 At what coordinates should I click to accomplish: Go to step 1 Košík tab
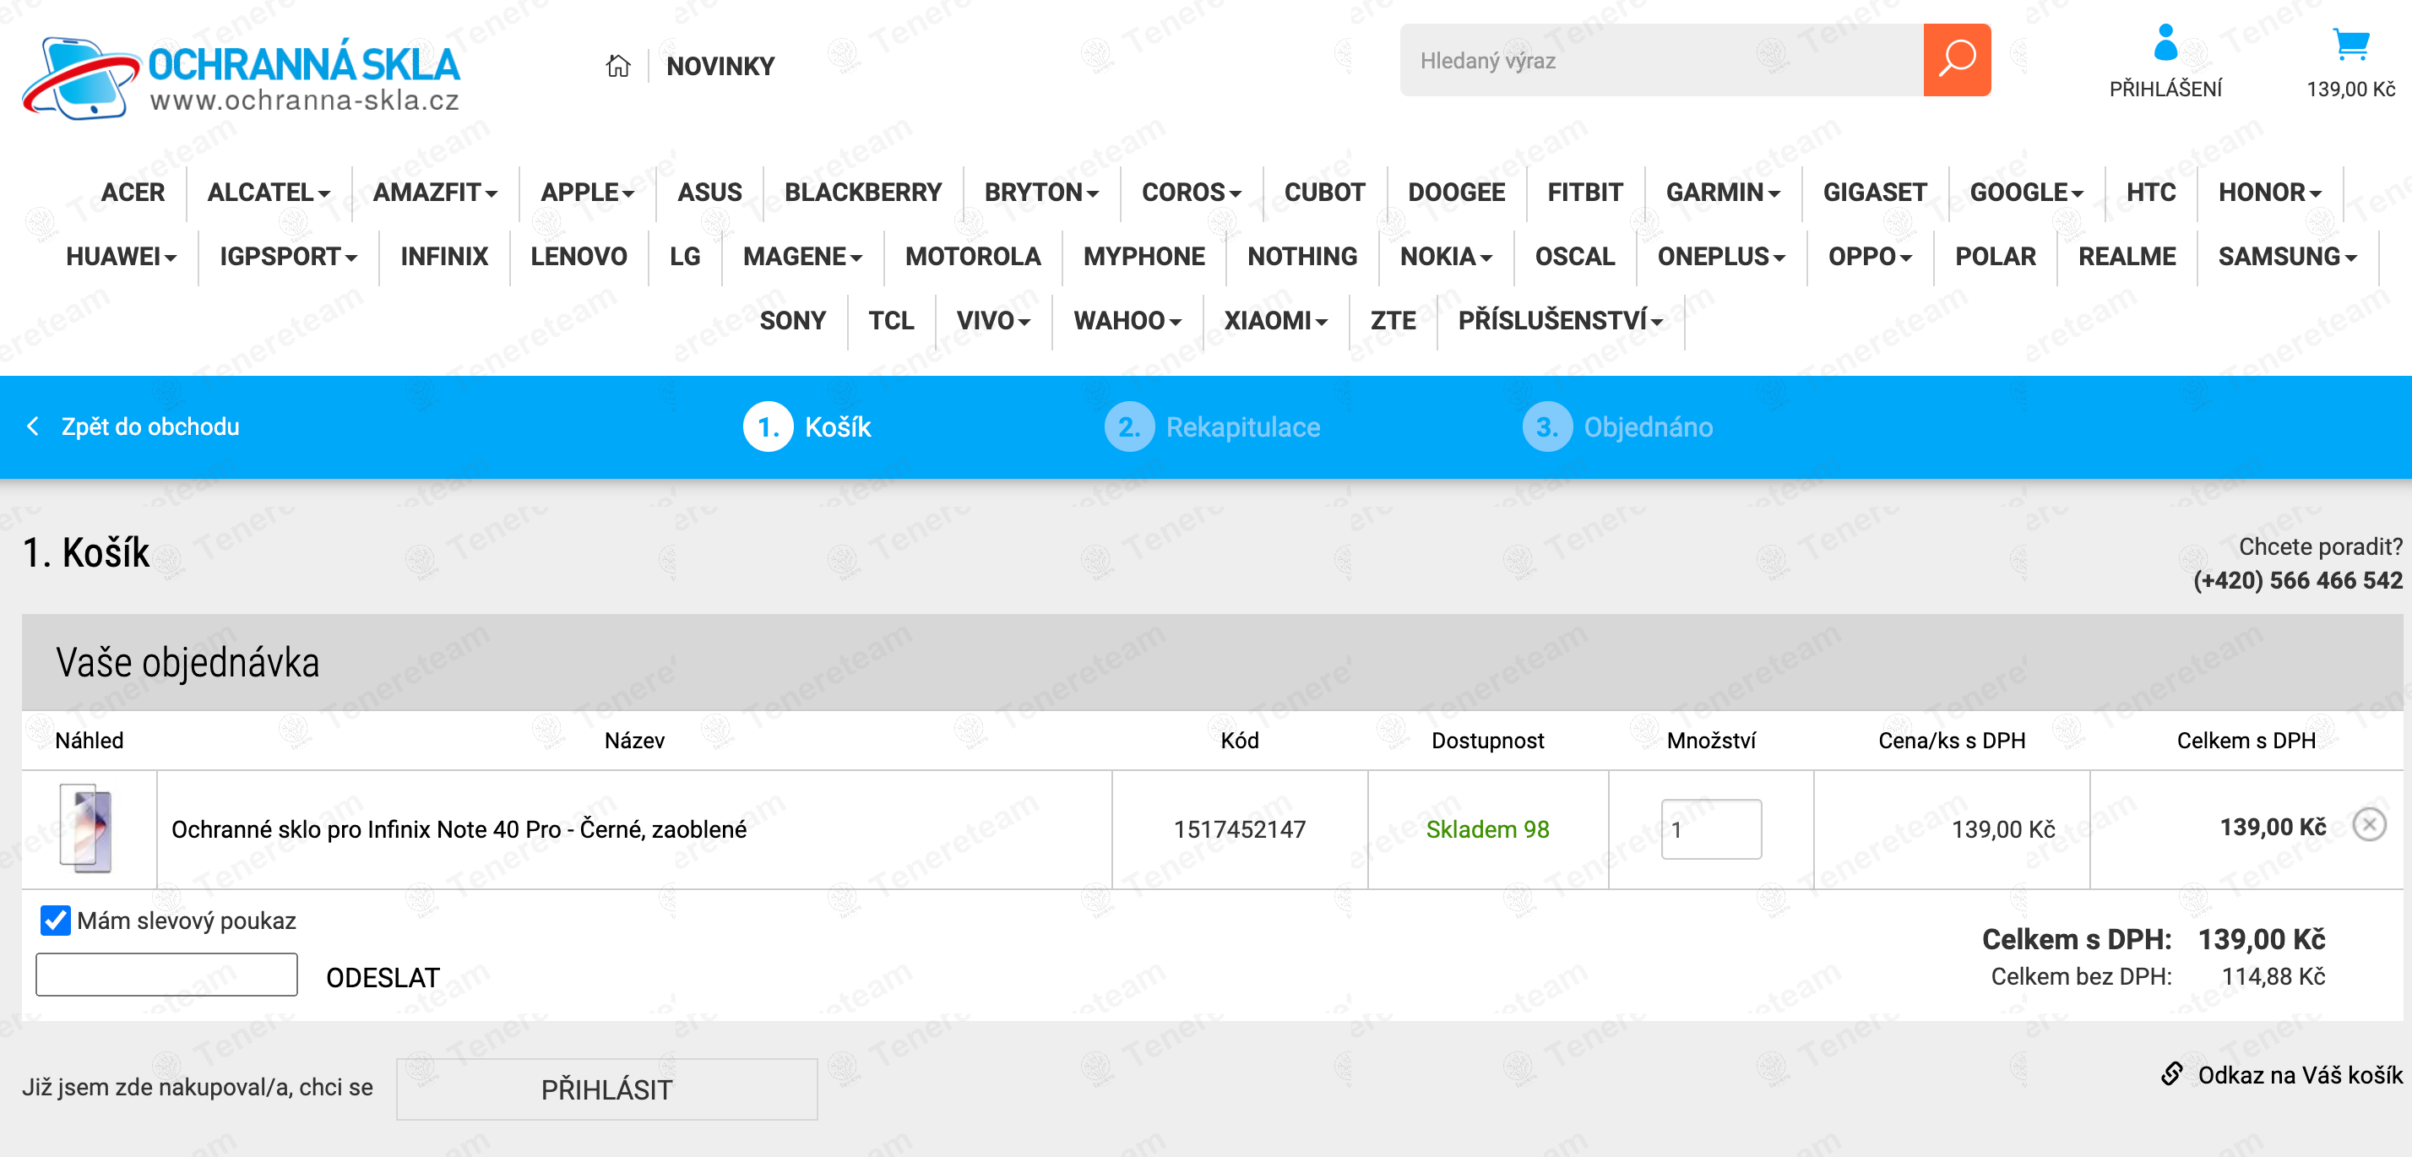[807, 426]
